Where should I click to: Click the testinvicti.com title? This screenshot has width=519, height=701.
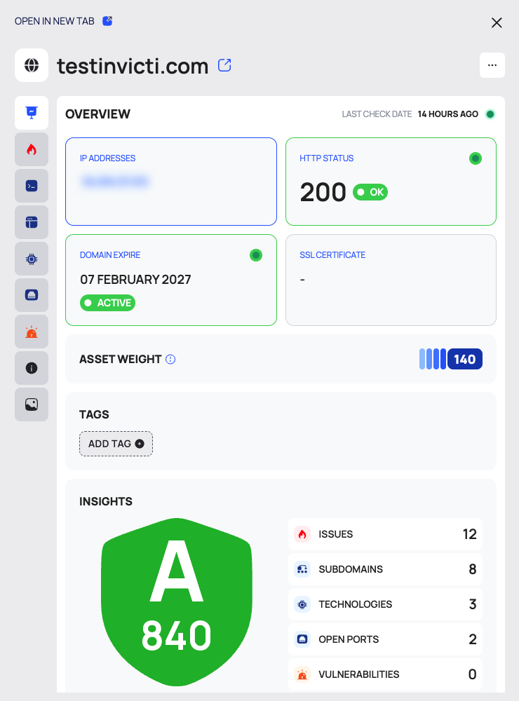(x=133, y=66)
